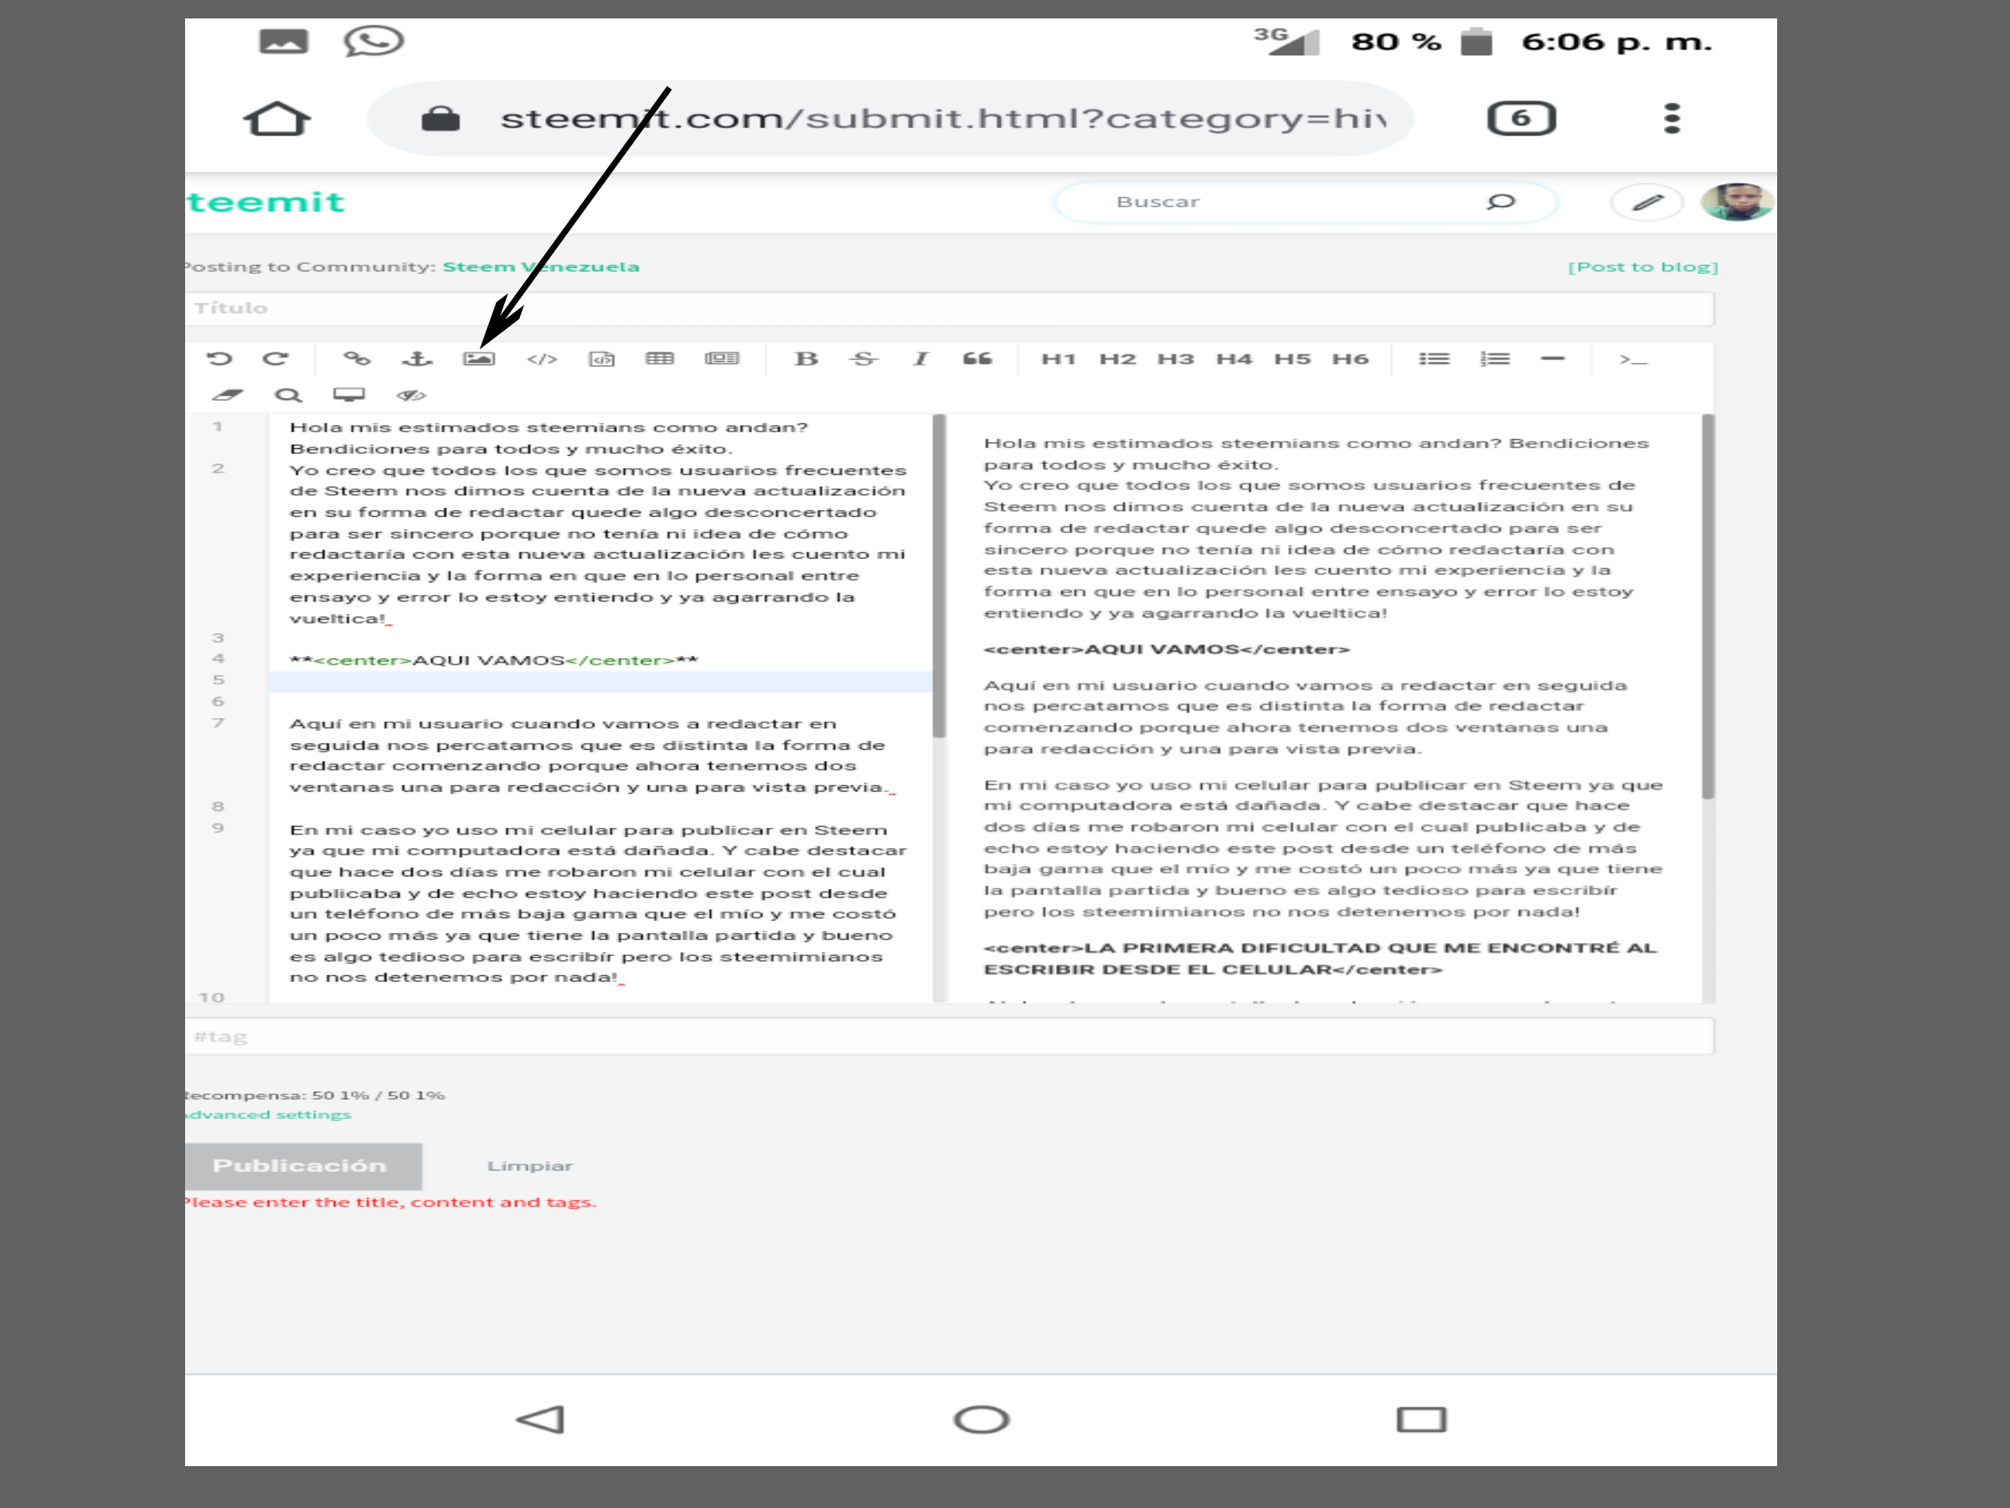Click the preview pane vertical scrollbar
The height and width of the screenshot is (1508, 2010).
click(x=1708, y=607)
